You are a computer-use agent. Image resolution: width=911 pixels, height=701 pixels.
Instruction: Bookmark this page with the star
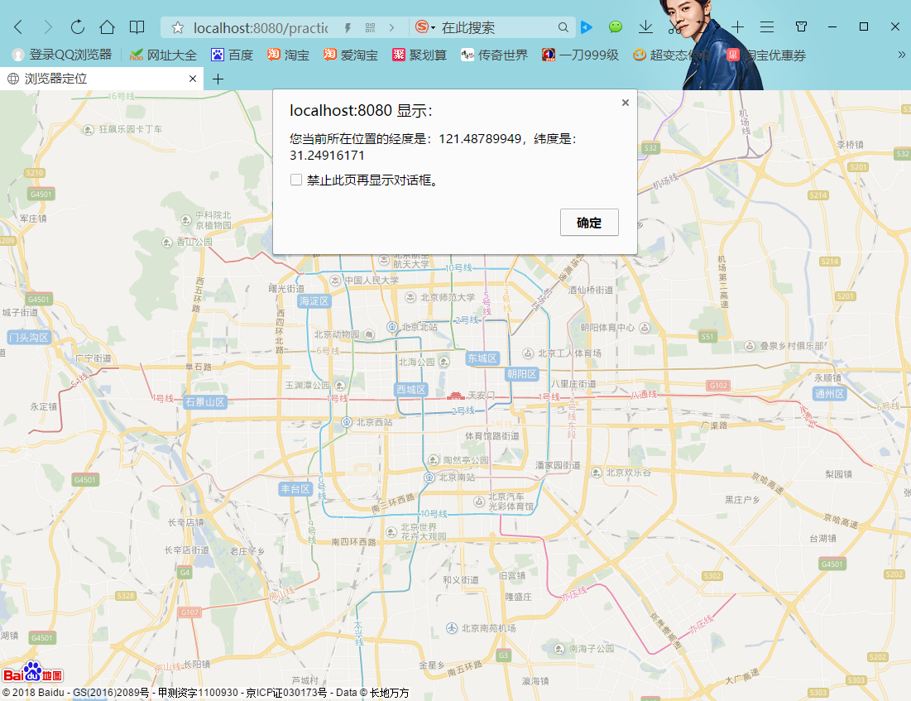tap(178, 27)
